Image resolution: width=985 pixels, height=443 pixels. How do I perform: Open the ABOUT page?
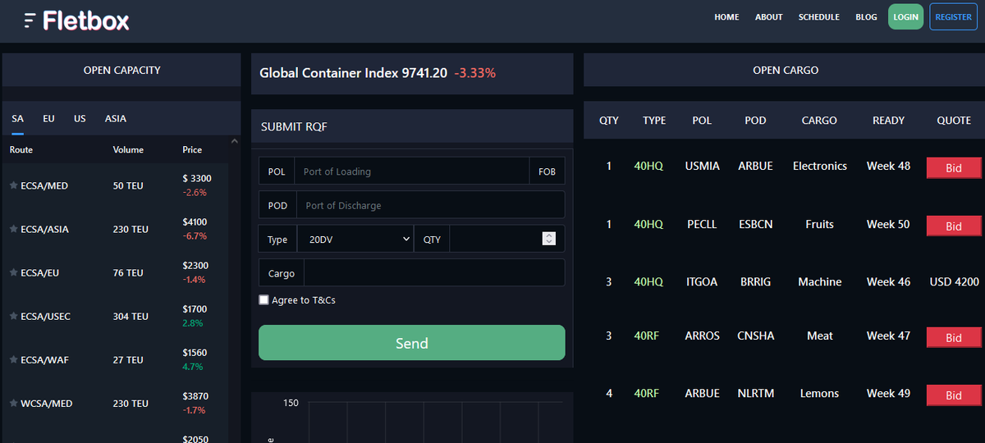point(769,17)
